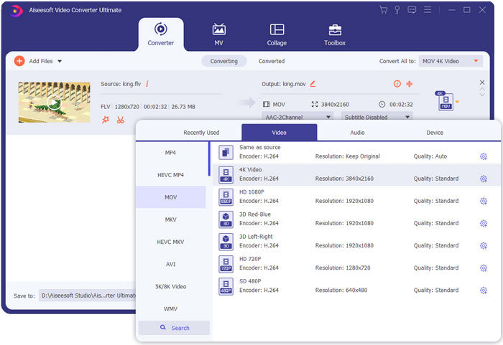Choose the HD 720P profile
503x345 pixels.
[356, 264]
